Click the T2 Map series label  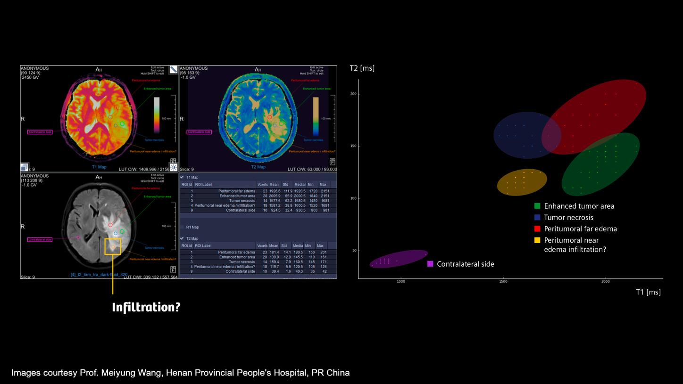[258, 167]
